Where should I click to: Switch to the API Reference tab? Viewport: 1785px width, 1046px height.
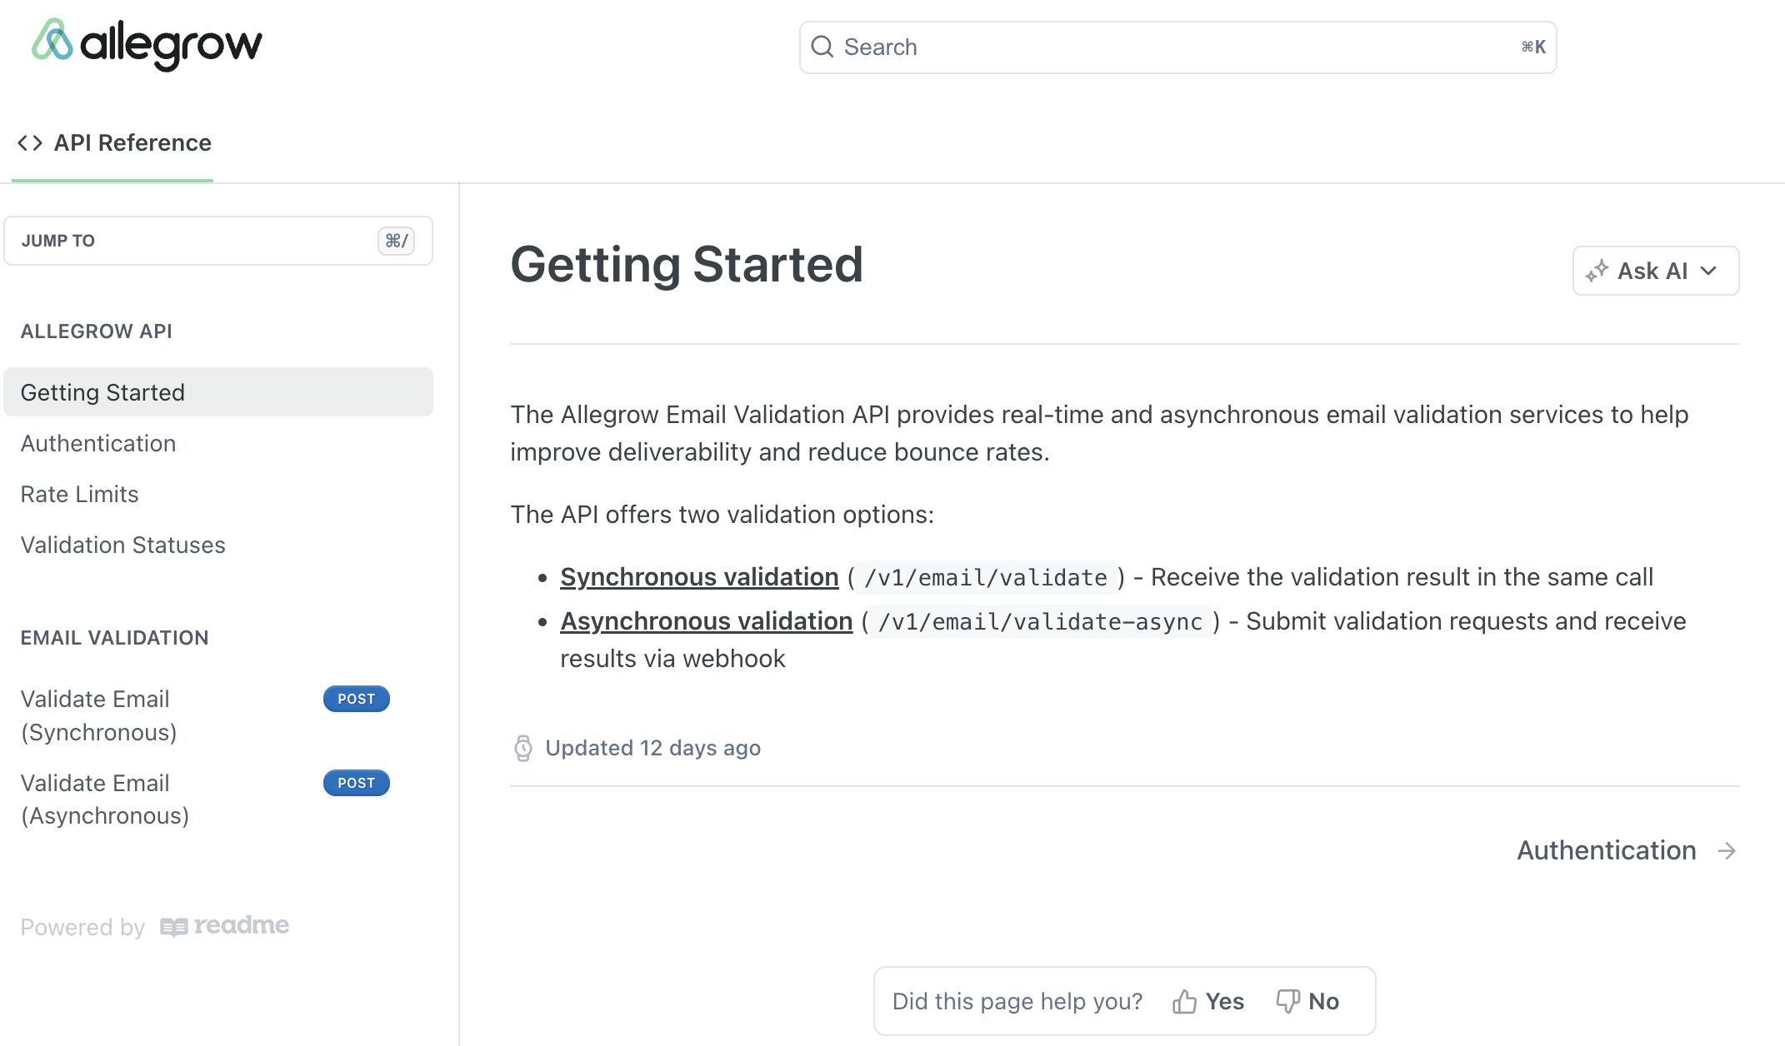(x=113, y=143)
